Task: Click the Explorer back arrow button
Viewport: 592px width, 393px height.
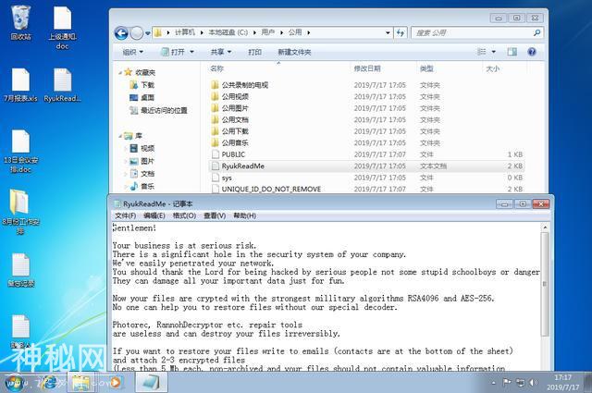Action: pos(121,33)
